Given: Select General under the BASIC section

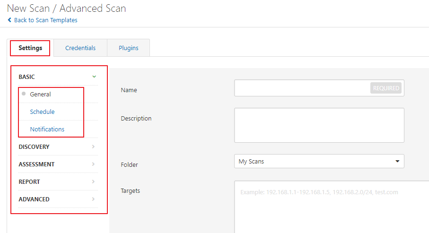Looking at the screenshot, I should (40, 94).
